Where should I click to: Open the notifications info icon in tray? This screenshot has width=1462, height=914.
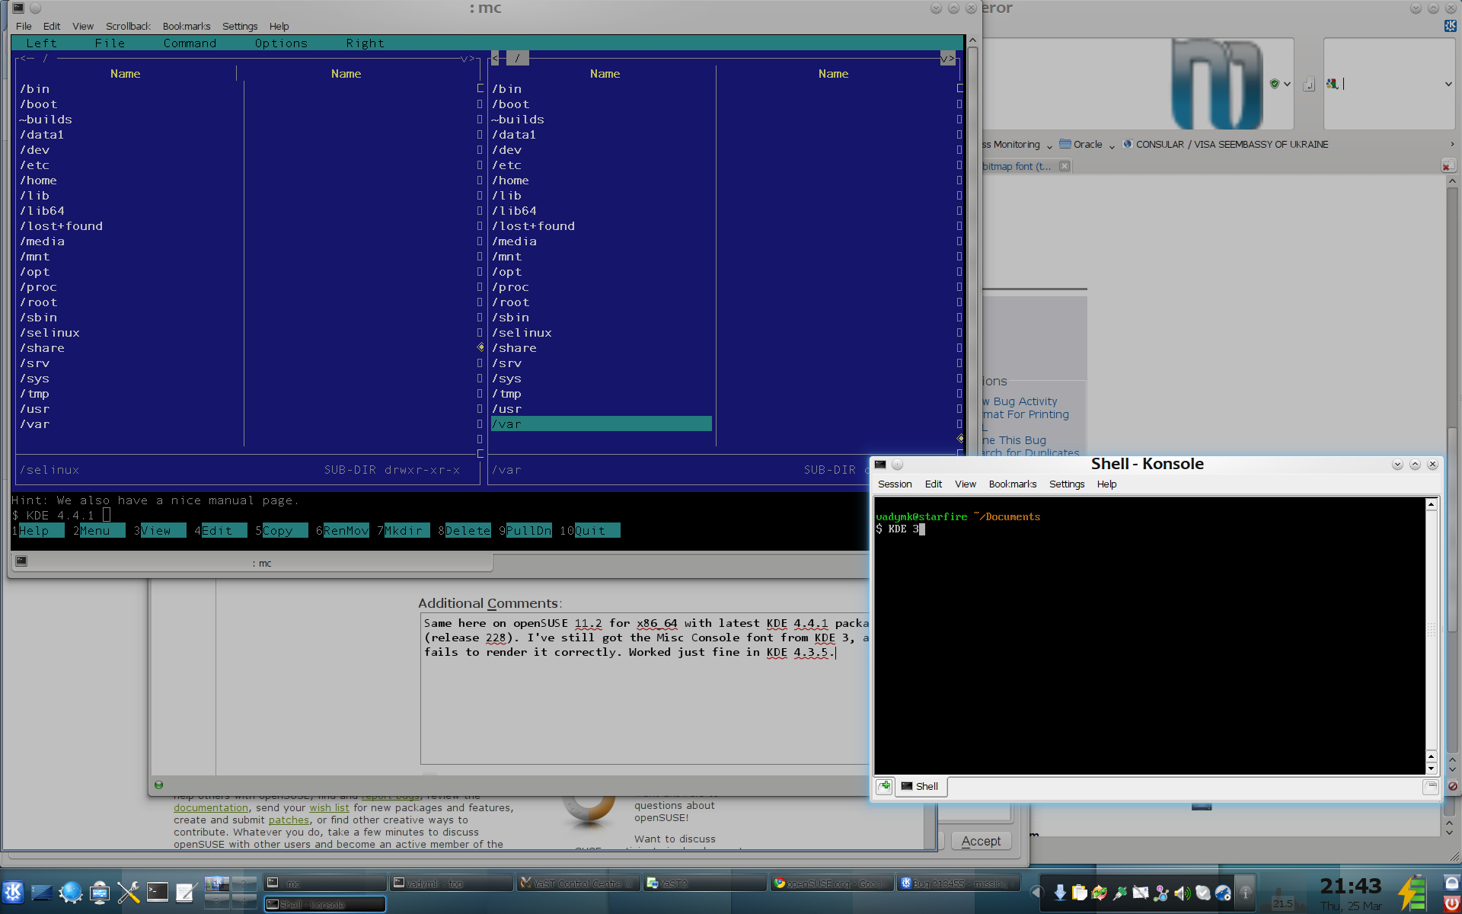click(x=1246, y=893)
